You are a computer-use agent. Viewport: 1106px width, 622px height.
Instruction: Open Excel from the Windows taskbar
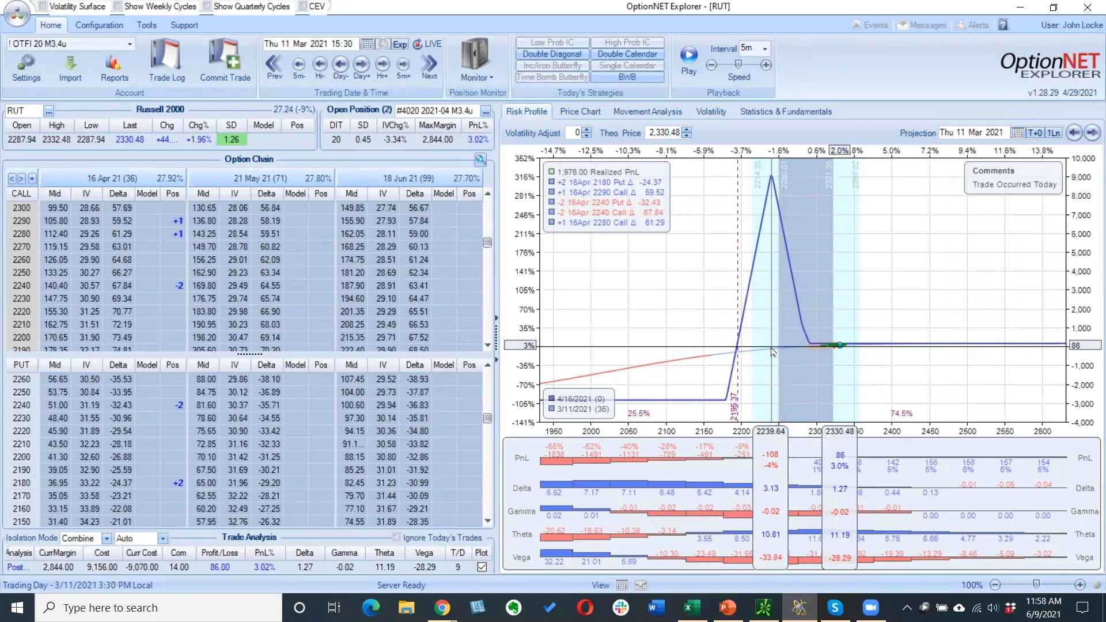692,608
